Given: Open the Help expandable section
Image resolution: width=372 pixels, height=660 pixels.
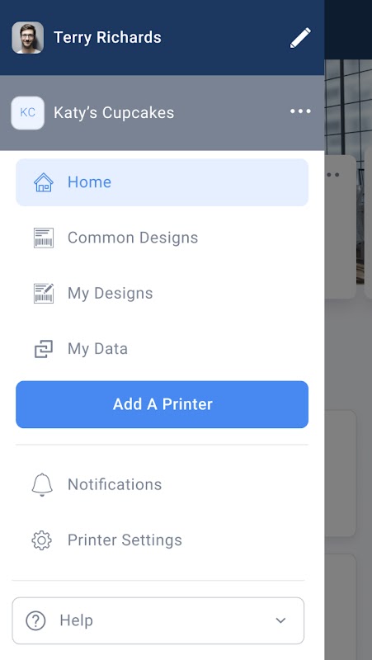Looking at the screenshot, I should point(158,620).
